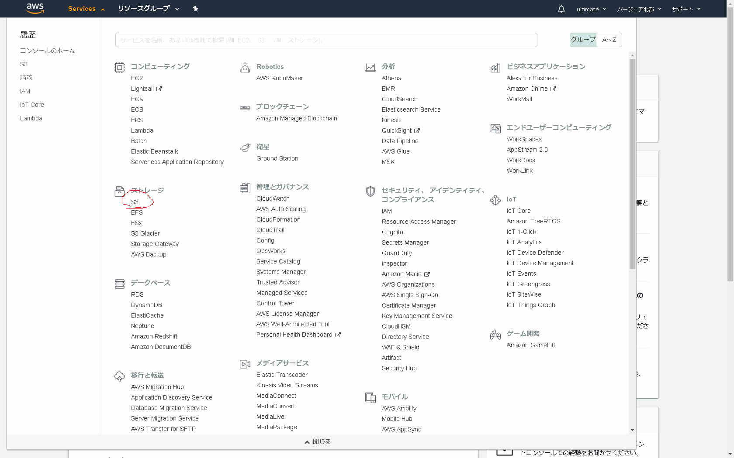Click the services panel scrollbar thumb
This screenshot has width=734, height=458.
(x=632, y=164)
